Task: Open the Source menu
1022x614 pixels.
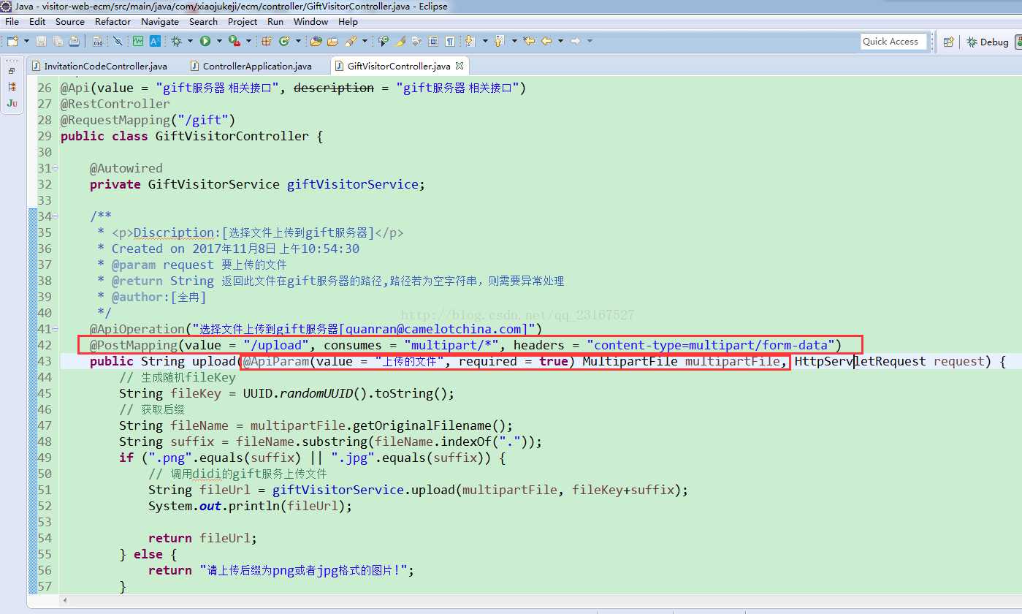Action: [x=70, y=21]
